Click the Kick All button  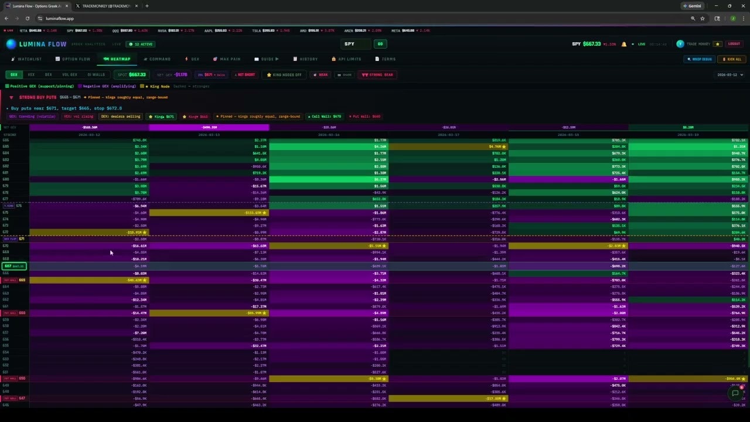pos(732,59)
